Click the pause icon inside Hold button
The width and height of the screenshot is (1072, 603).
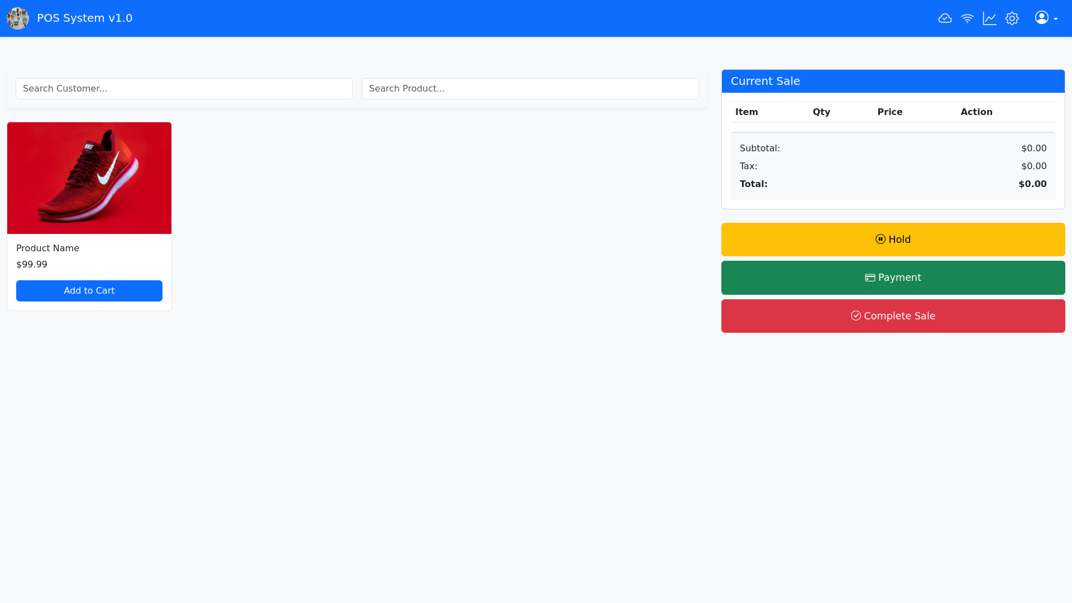tap(880, 239)
